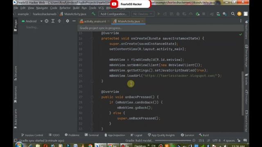Click the Make Project hammer icon

tap(93, 14)
